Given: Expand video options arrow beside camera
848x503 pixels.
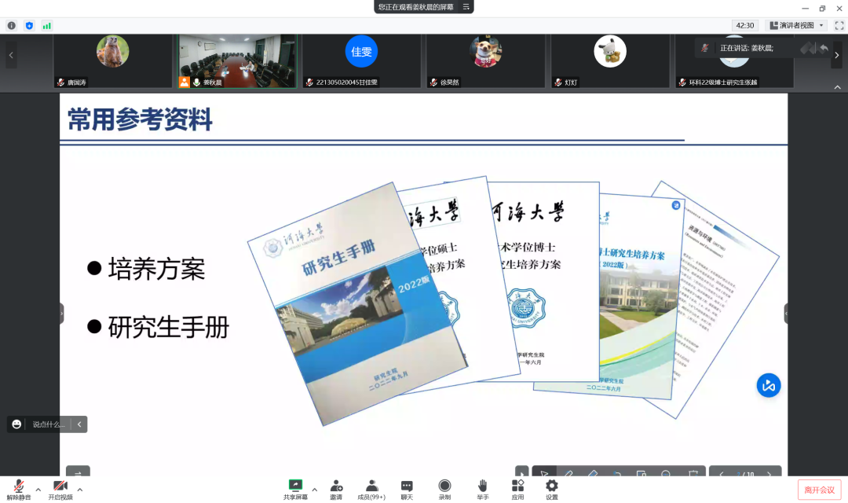Looking at the screenshot, I should point(79,489).
